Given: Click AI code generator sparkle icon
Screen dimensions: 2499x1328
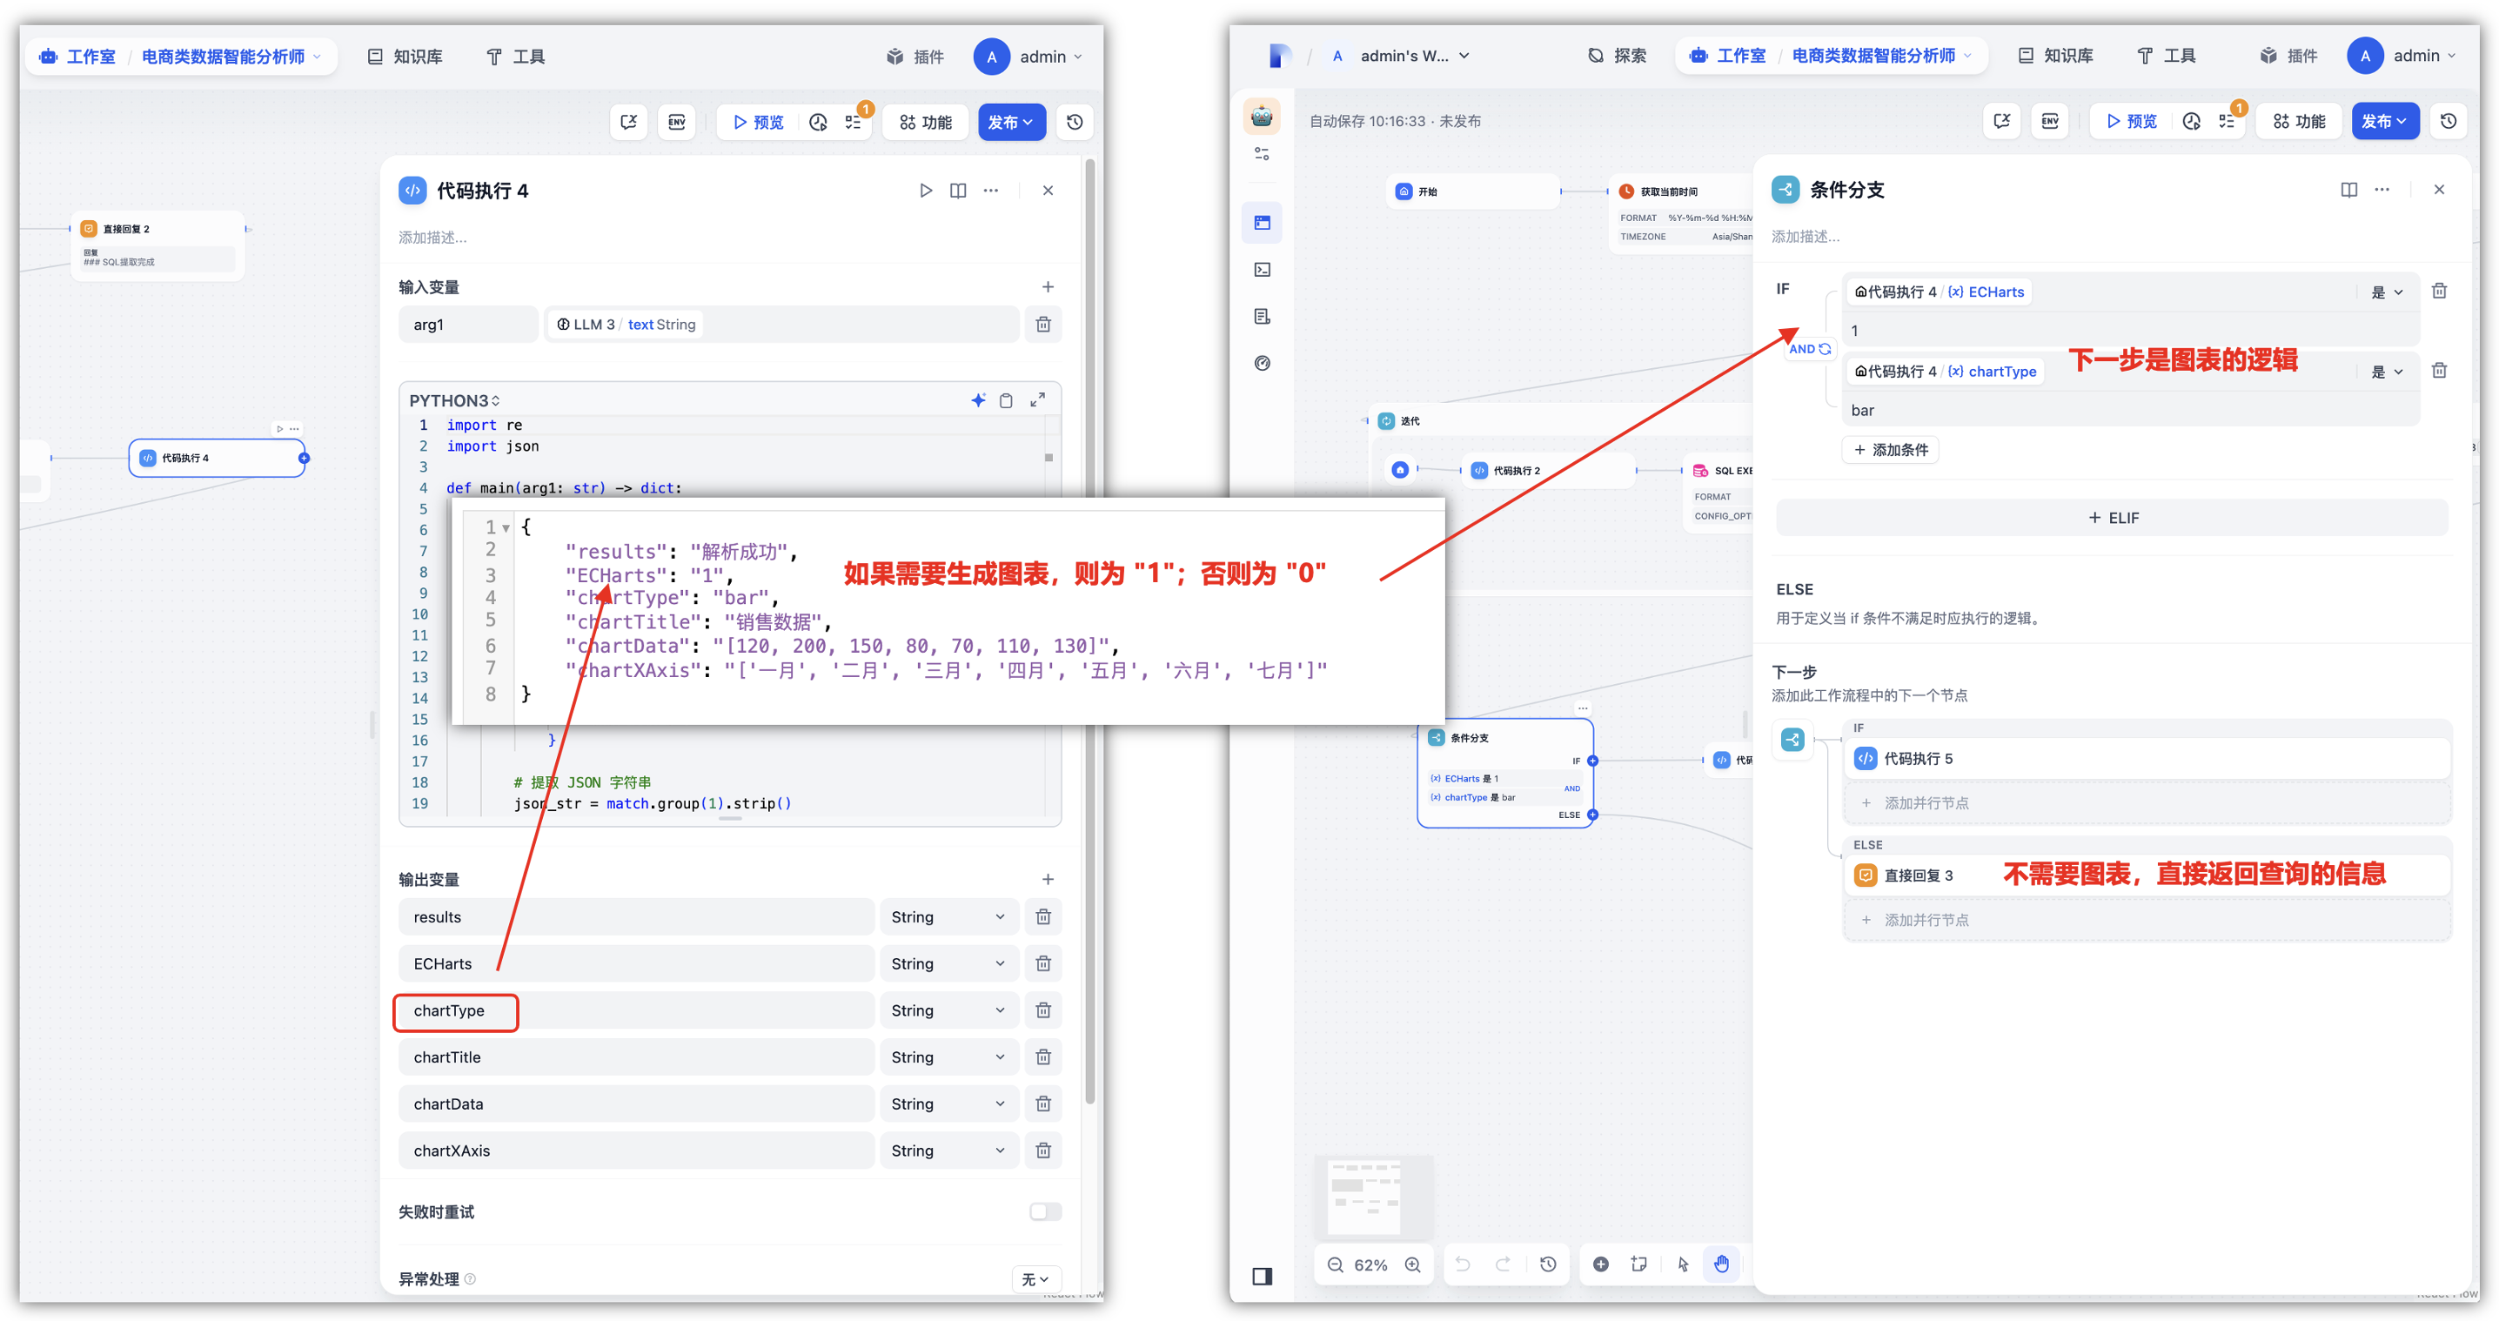Looking at the screenshot, I should coord(978,399).
